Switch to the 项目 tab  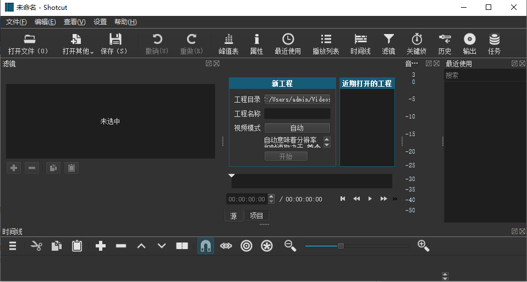point(257,216)
